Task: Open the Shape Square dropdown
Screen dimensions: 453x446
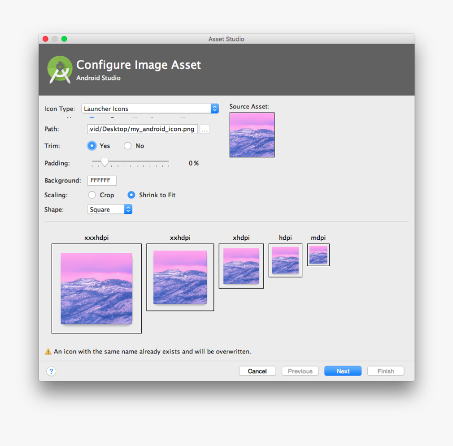Action: 110,209
